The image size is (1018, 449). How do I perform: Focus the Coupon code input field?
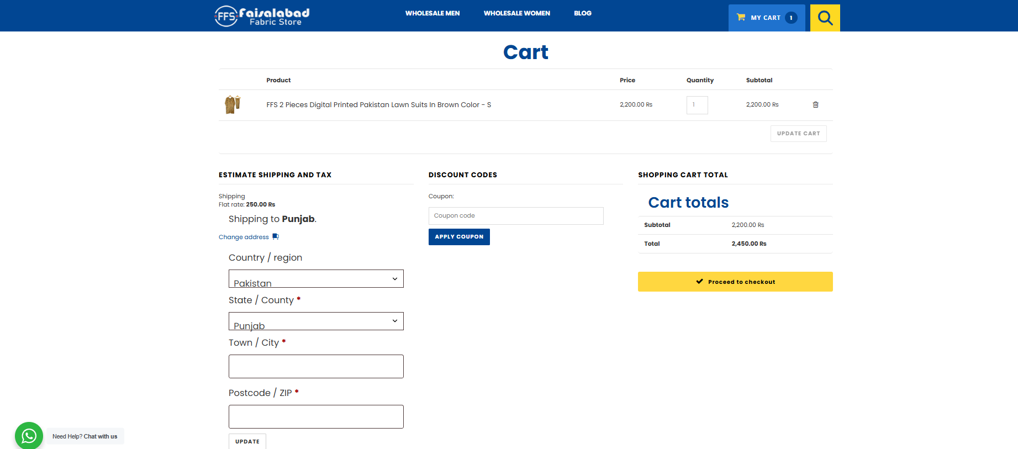point(515,216)
